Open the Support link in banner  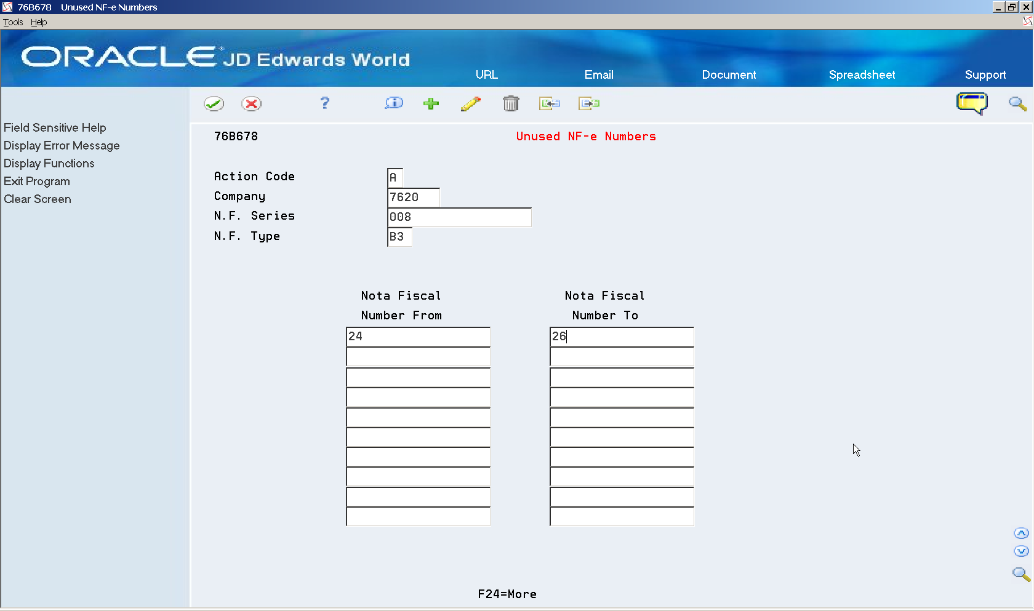coord(985,74)
